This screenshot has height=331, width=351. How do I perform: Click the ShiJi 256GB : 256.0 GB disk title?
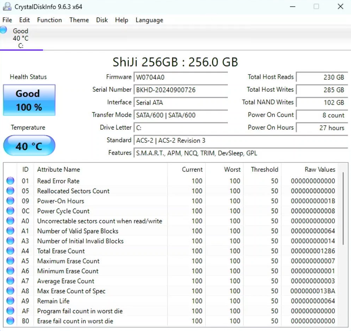click(175, 62)
